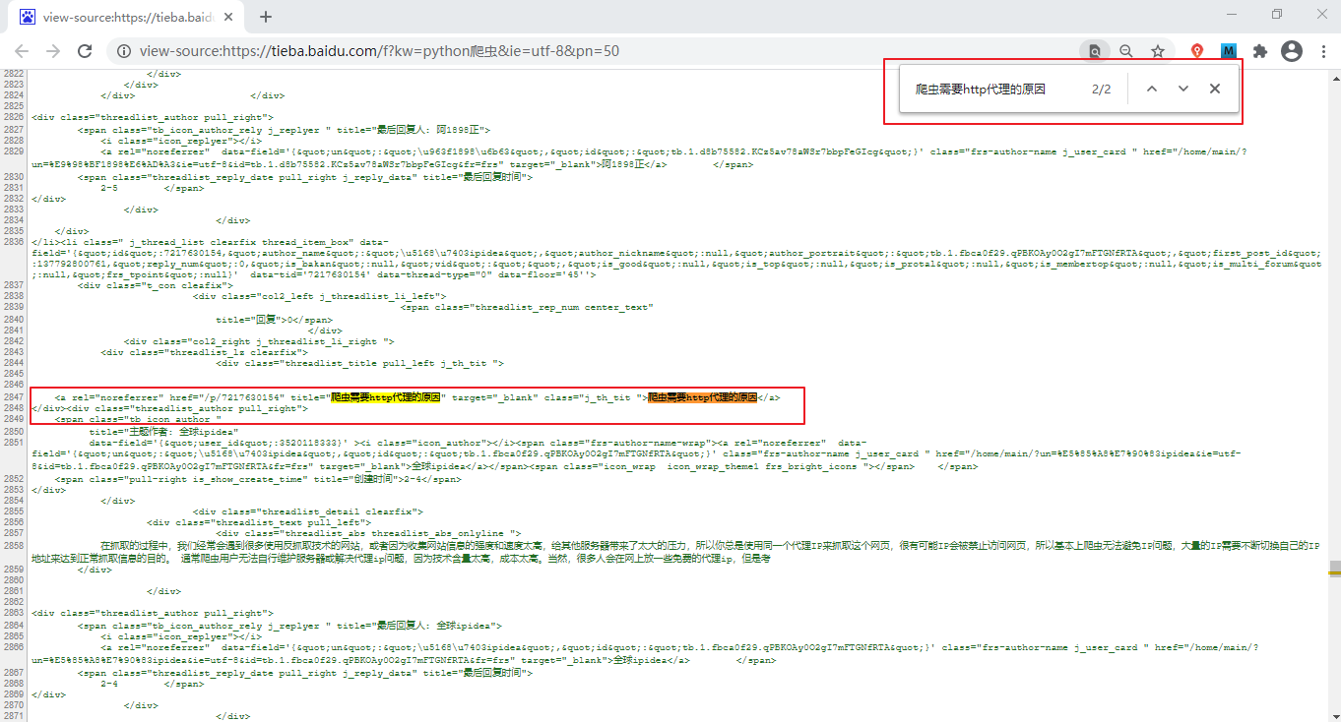
Task: Close the find bar
Action: 1215,89
